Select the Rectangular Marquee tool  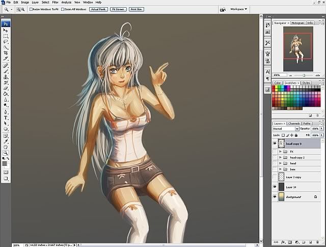tap(6, 36)
